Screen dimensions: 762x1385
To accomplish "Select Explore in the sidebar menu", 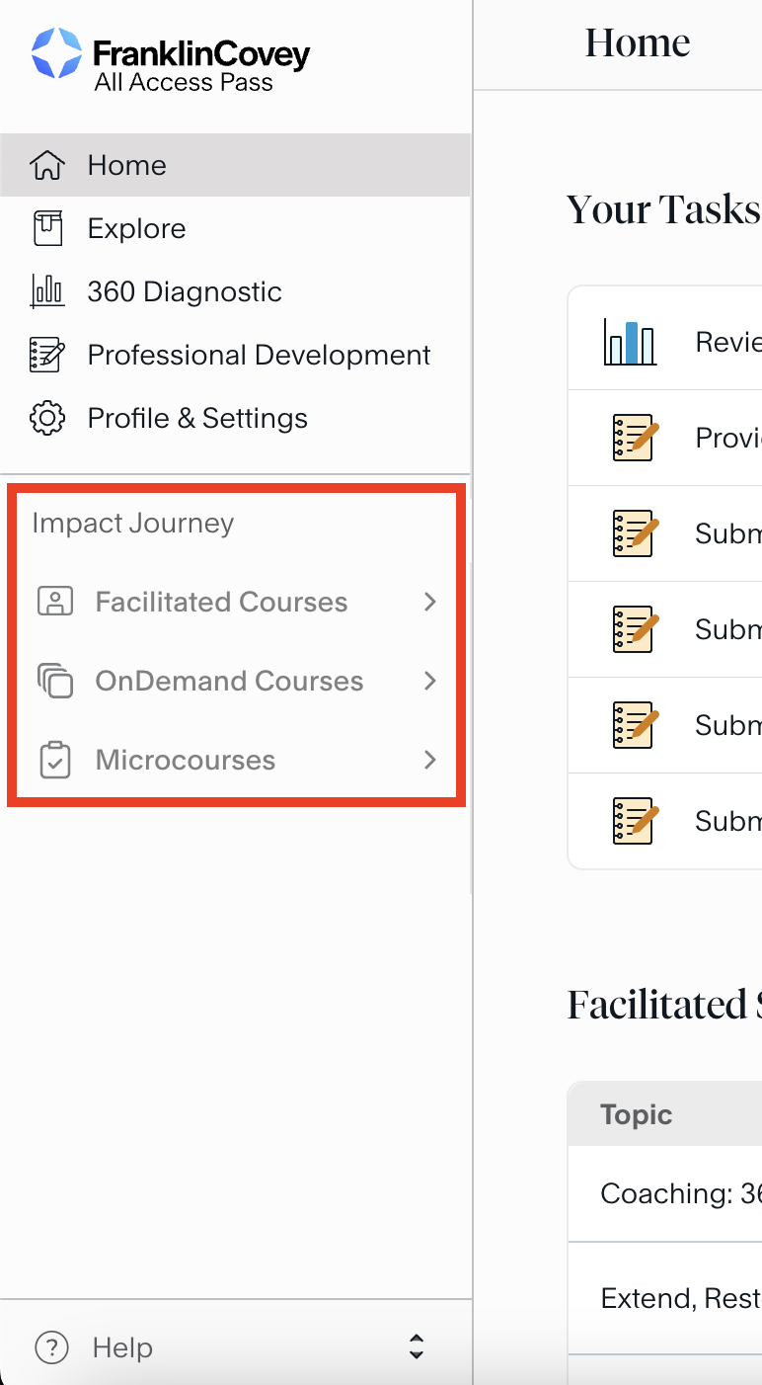I will point(136,228).
